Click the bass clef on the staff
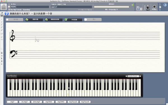This screenshot has height=105, width=168. (13, 54)
